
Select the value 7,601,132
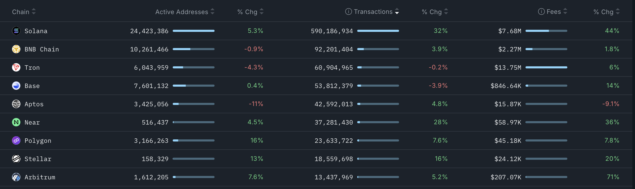151,86
